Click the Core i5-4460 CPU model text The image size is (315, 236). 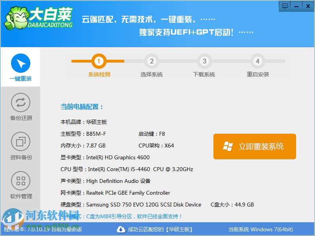(141, 170)
